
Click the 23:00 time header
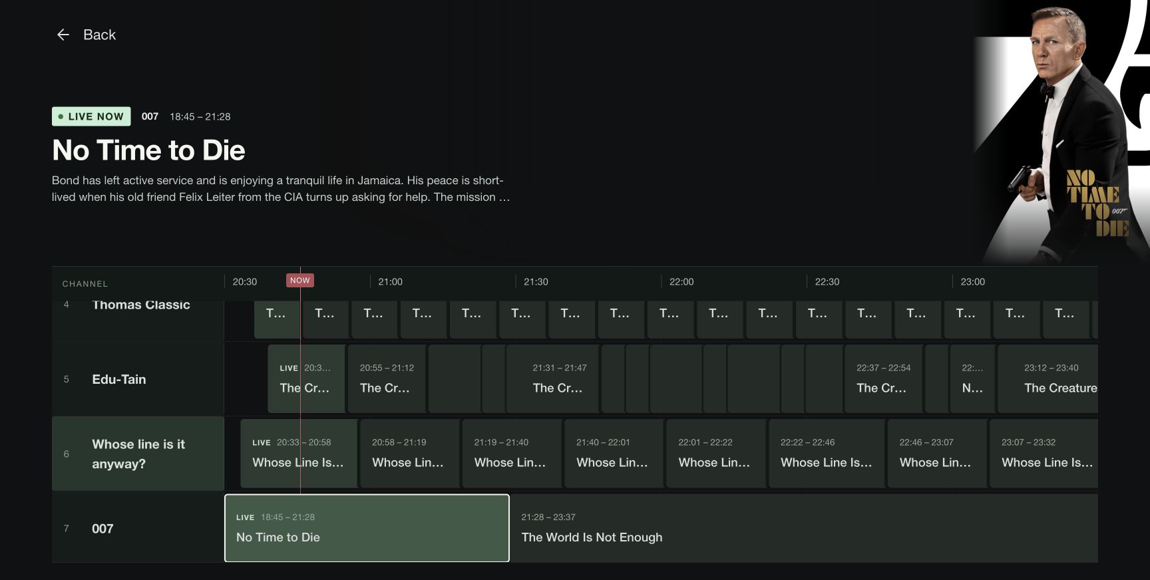click(973, 281)
